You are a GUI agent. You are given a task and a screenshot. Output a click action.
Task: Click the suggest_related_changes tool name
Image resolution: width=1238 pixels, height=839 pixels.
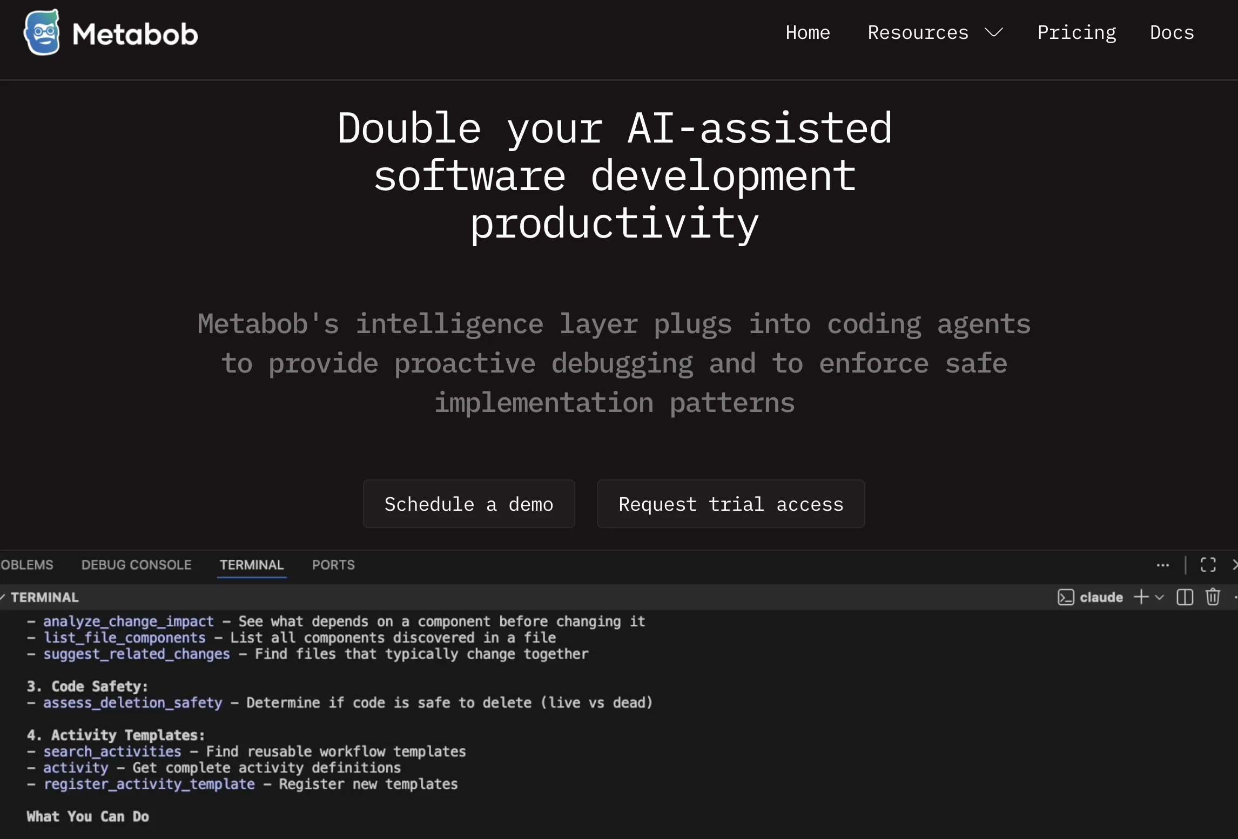(137, 654)
